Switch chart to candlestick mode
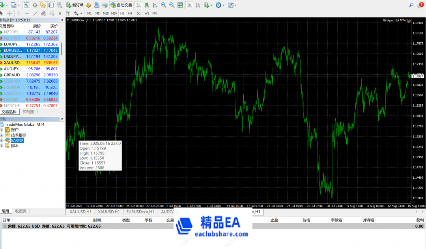Image resolution: width=426 pixels, height=249 pixels. (x=146, y=5)
